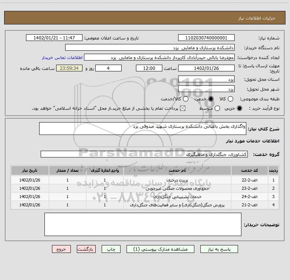This screenshot has height=280, width=290.
Task: Click the شماره نیاز number field
Action: click(x=206, y=38)
